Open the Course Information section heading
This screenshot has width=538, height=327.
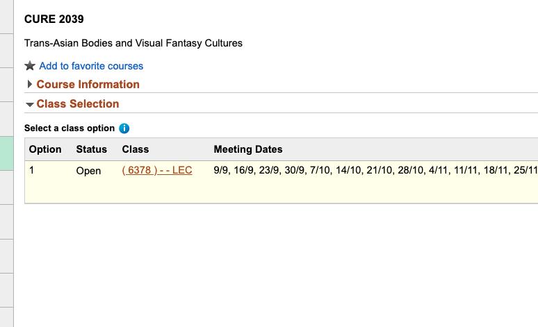88,84
